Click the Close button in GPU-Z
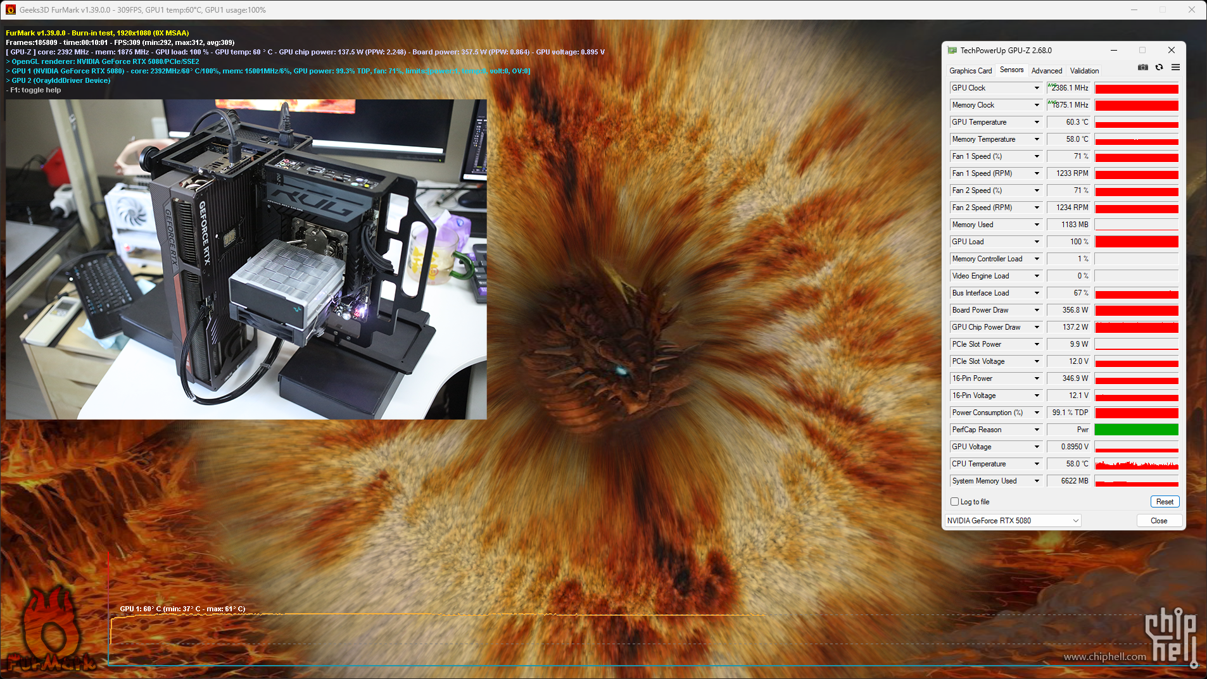 click(1159, 521)
